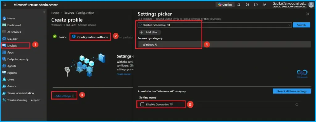
Task: Click Select all these settings button
Action: pyautogui.click(x=292, y=91)
